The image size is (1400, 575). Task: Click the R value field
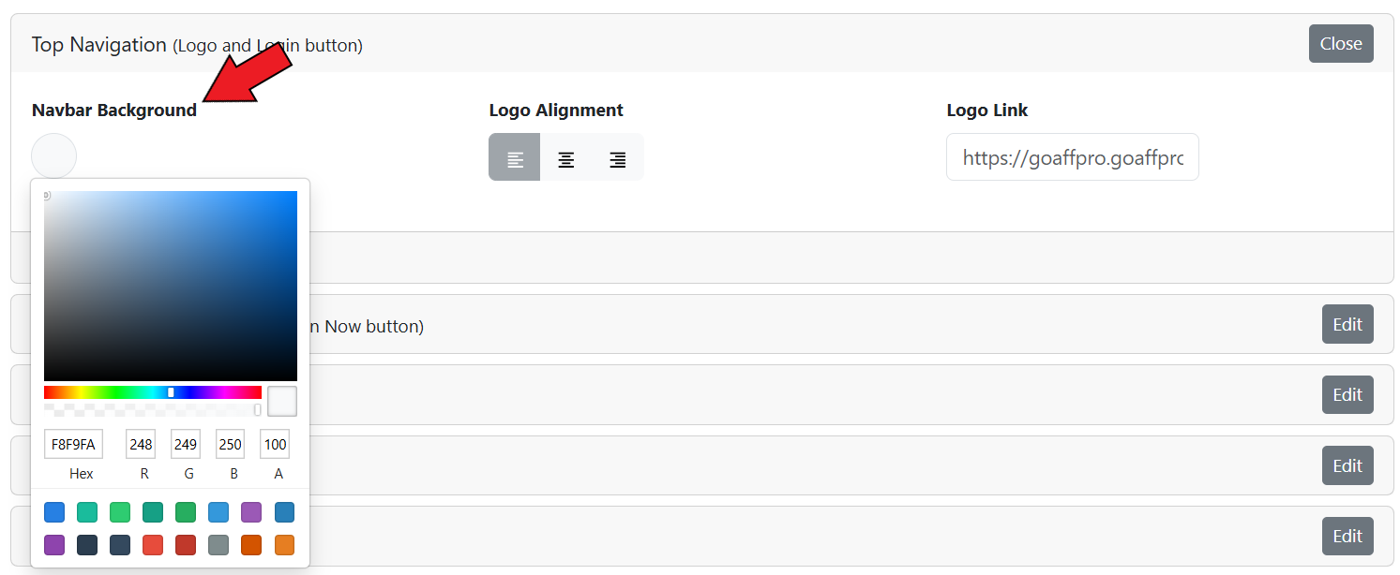141,444
